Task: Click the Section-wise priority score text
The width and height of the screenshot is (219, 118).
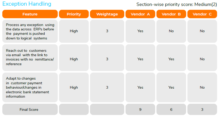Action: tap(177, 4)
